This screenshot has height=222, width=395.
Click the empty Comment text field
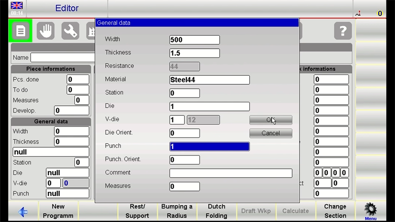click(x=231, y=173)
